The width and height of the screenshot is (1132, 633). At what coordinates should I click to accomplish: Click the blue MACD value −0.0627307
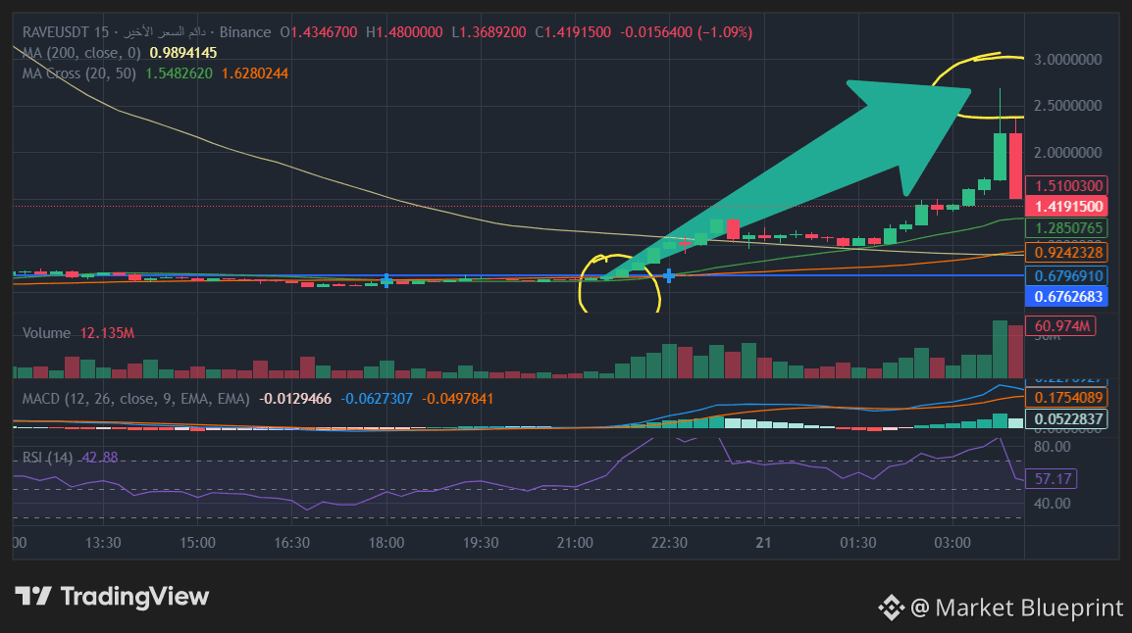tap(377, 399)
